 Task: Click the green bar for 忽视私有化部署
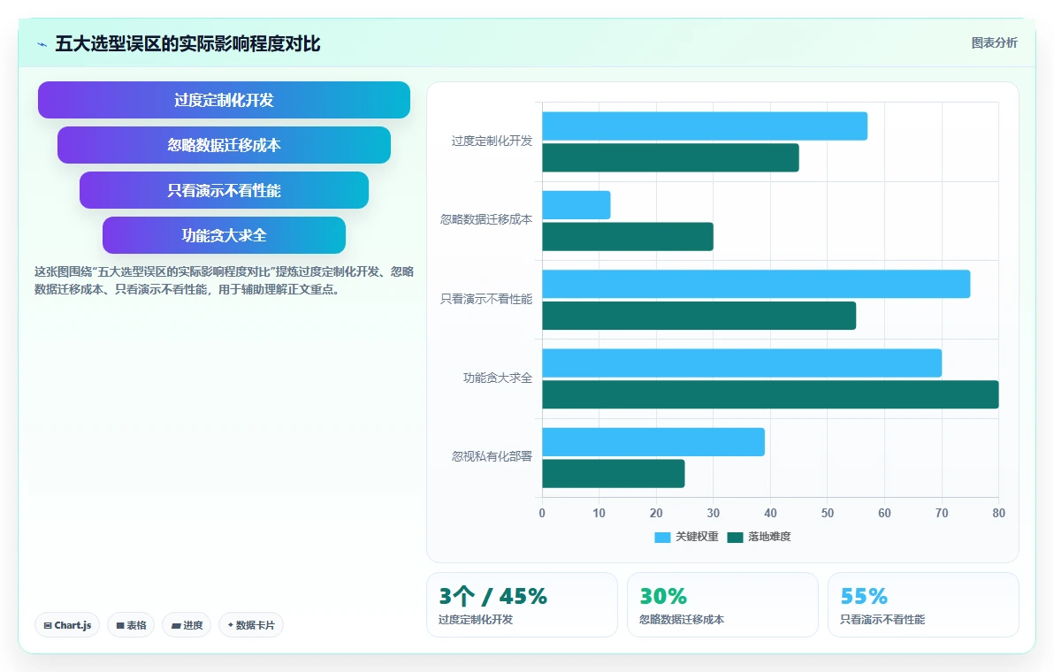(x=613, y=474)
